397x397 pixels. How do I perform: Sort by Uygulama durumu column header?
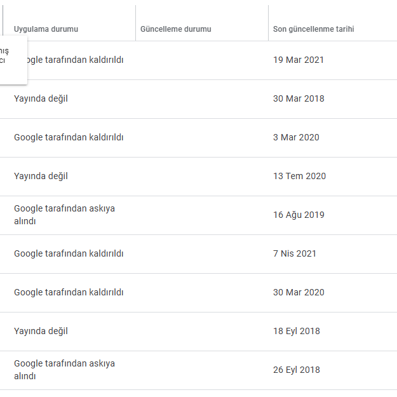click(x=46, y=29)
